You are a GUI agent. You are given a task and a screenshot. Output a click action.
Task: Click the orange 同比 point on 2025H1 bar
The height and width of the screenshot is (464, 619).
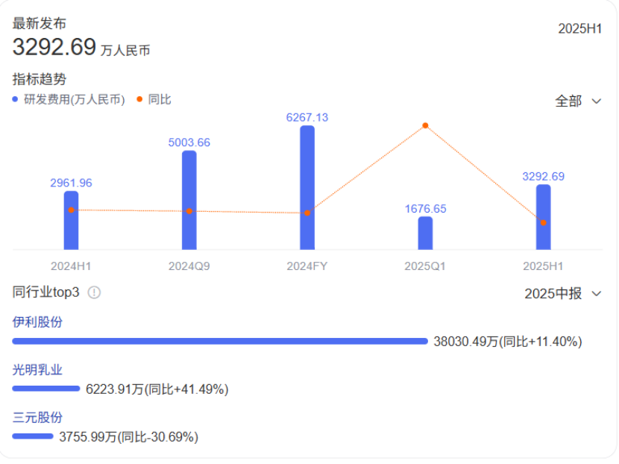coord(544,222)
